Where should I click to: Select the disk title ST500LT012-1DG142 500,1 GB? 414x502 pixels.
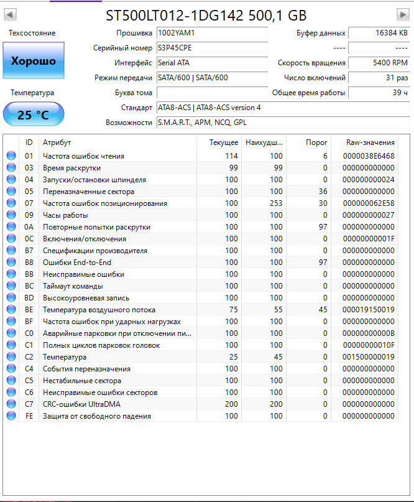(206, 16)
